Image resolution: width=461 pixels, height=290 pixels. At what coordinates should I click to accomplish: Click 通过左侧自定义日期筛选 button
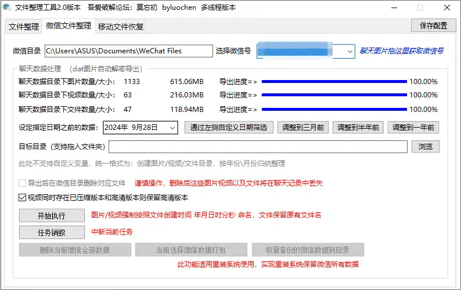tap(229, 128)
